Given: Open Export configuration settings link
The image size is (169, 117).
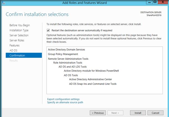Looking at the screenshot, I should 63,99.
